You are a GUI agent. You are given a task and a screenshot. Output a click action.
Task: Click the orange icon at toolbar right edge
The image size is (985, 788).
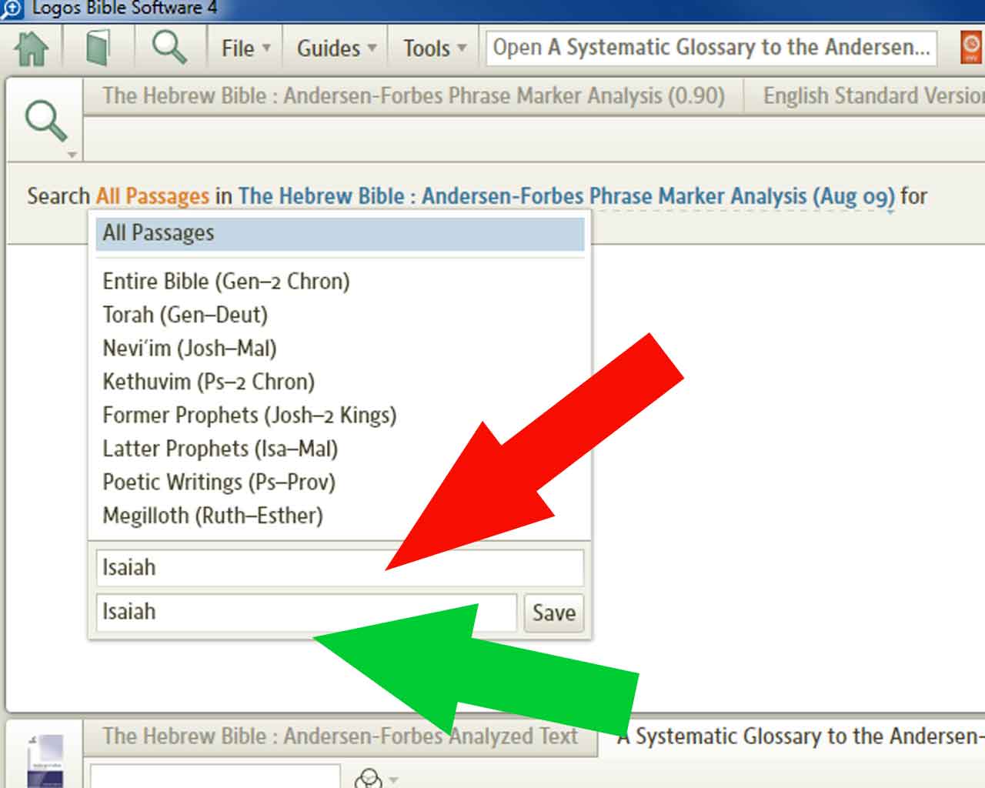pyautogui.click(x=972, y=47)
